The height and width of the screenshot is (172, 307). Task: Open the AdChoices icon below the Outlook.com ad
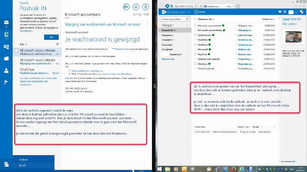click(x=294, y=161)
